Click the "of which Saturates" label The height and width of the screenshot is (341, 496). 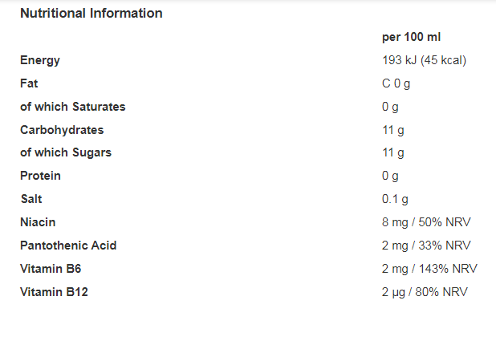click(72, 107)
